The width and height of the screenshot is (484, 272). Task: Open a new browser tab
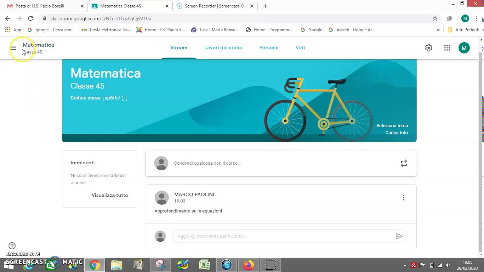click(x=265, y=6)
